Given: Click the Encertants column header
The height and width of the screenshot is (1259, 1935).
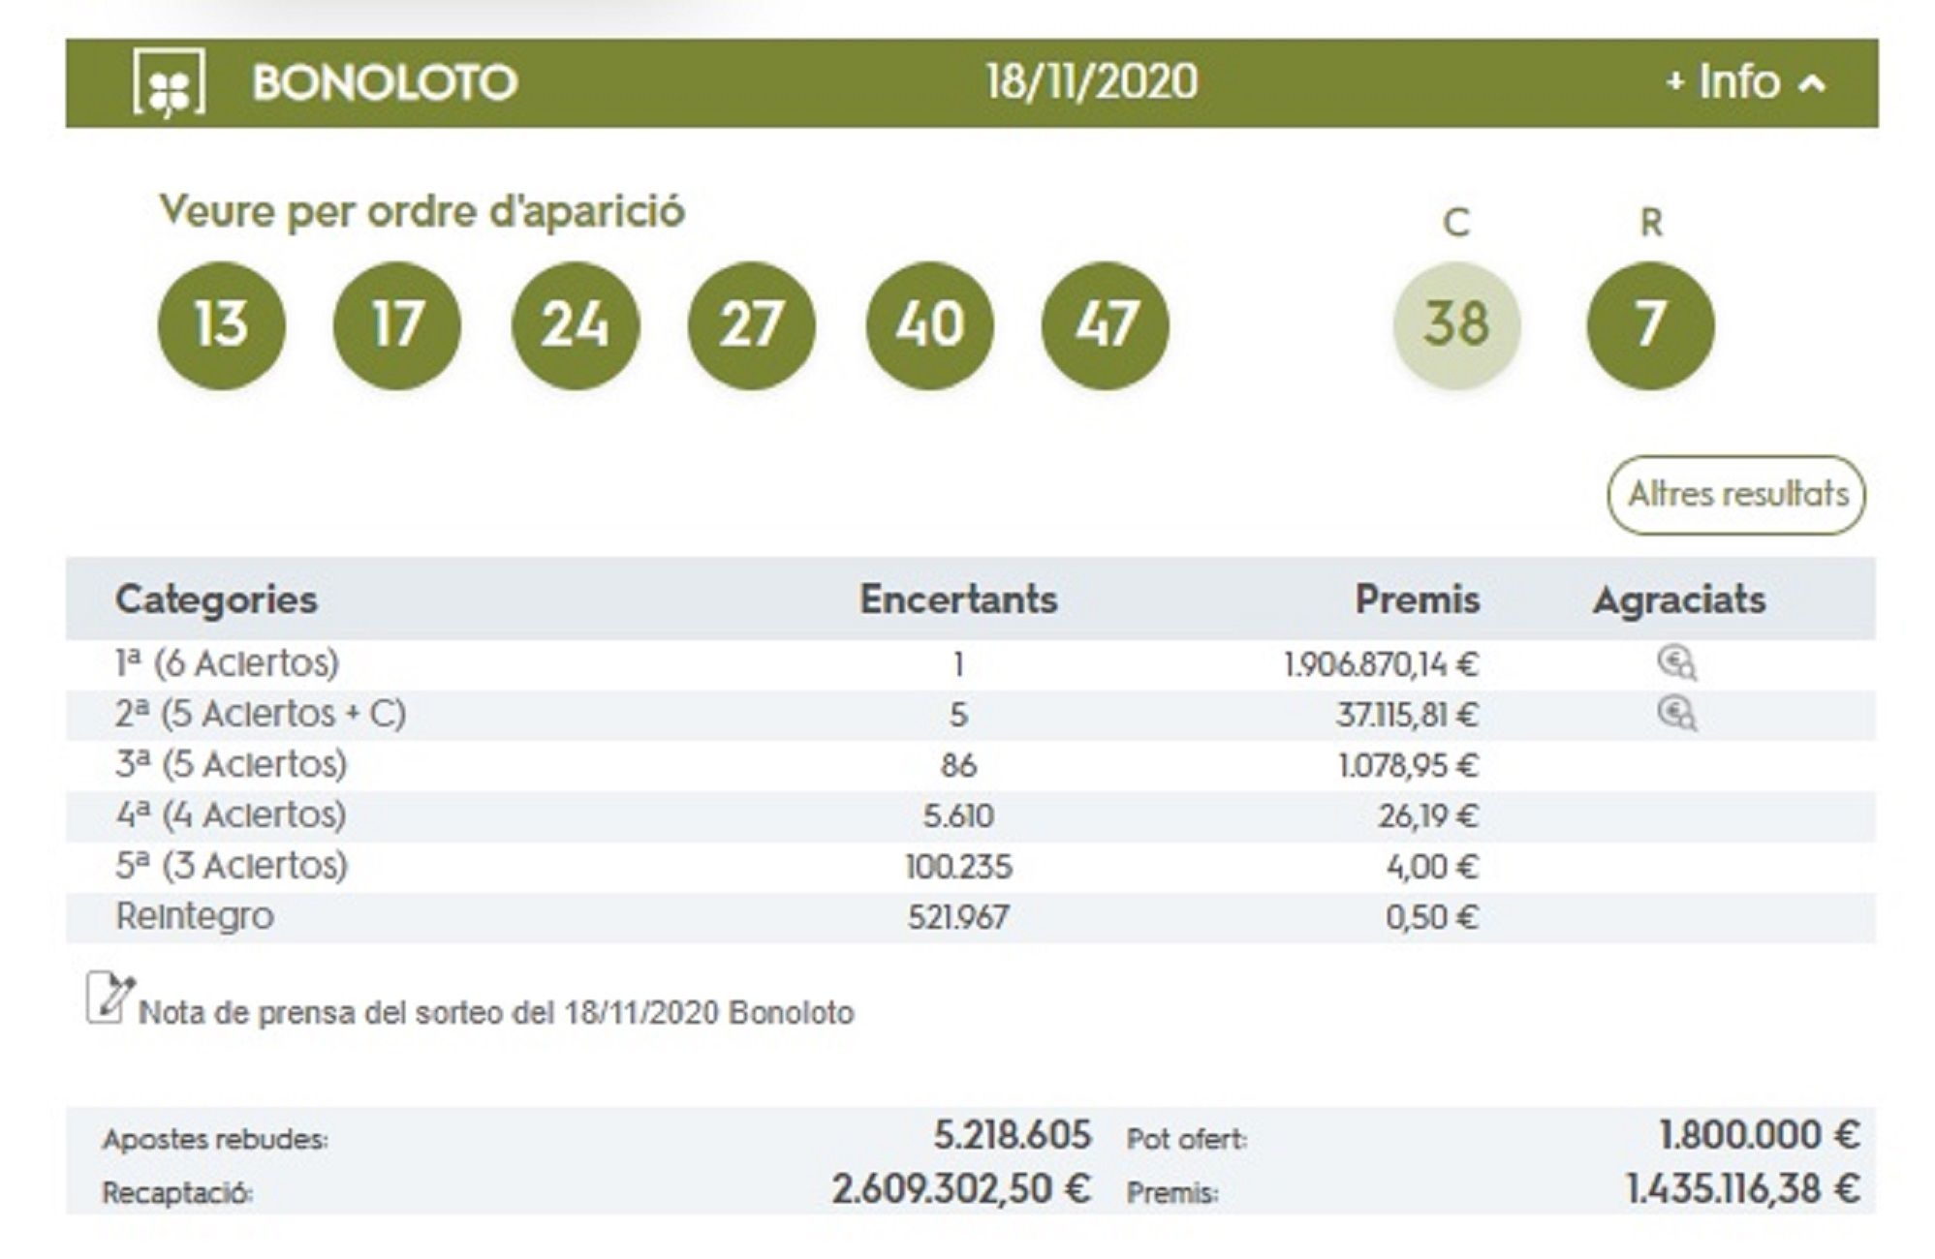Looking at the screenshot, I should click(x=958, y=599).
